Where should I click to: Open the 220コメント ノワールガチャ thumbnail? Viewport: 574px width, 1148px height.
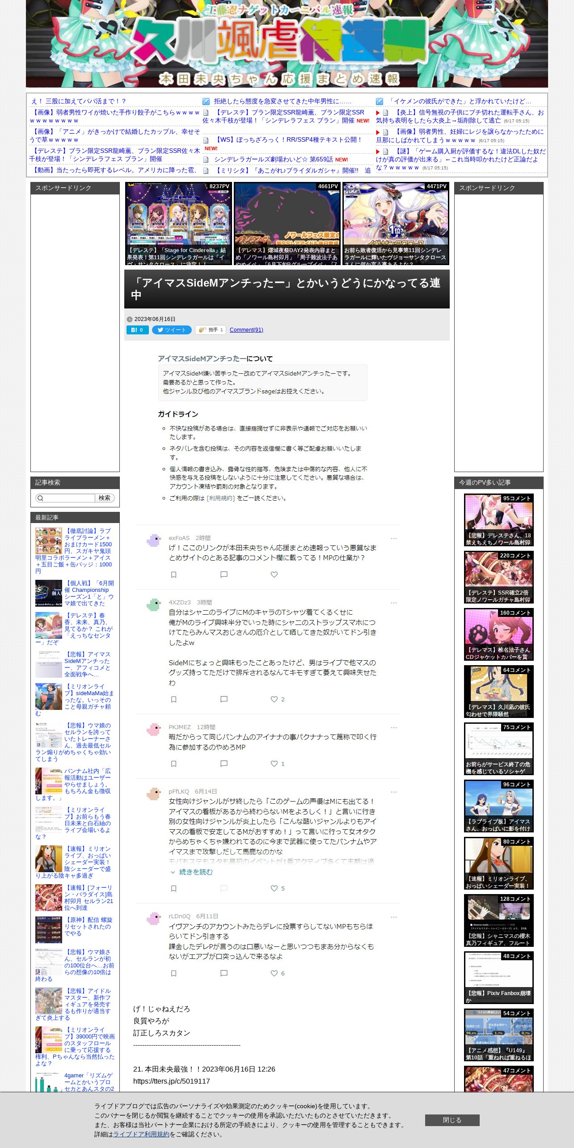(x=499, y=577)
